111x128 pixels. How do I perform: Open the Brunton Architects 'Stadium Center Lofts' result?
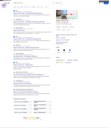tap(19, 30)
